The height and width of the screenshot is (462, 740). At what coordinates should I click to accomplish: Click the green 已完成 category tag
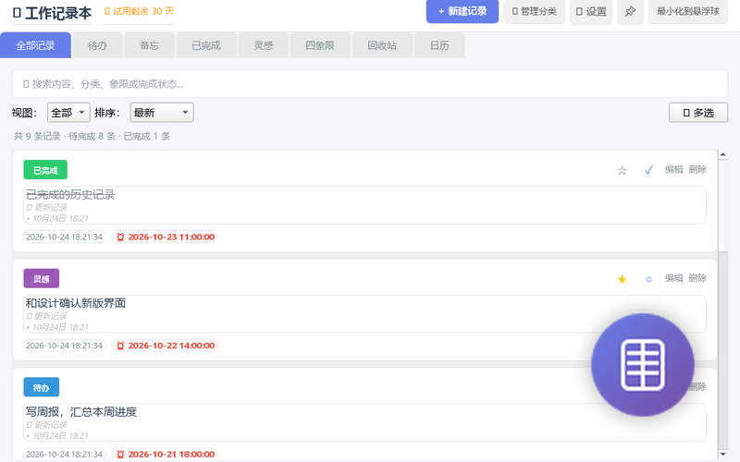tap(45, 170)
